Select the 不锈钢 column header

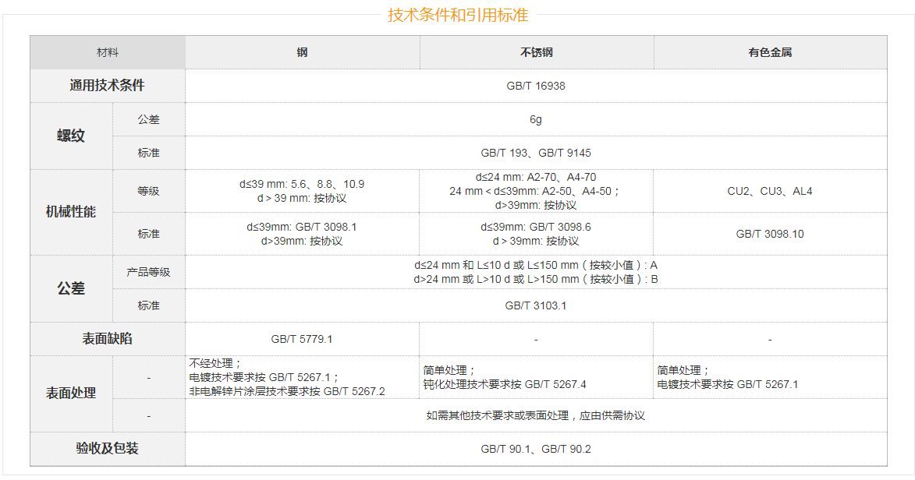pyautogui.click(x=536, y=52)
